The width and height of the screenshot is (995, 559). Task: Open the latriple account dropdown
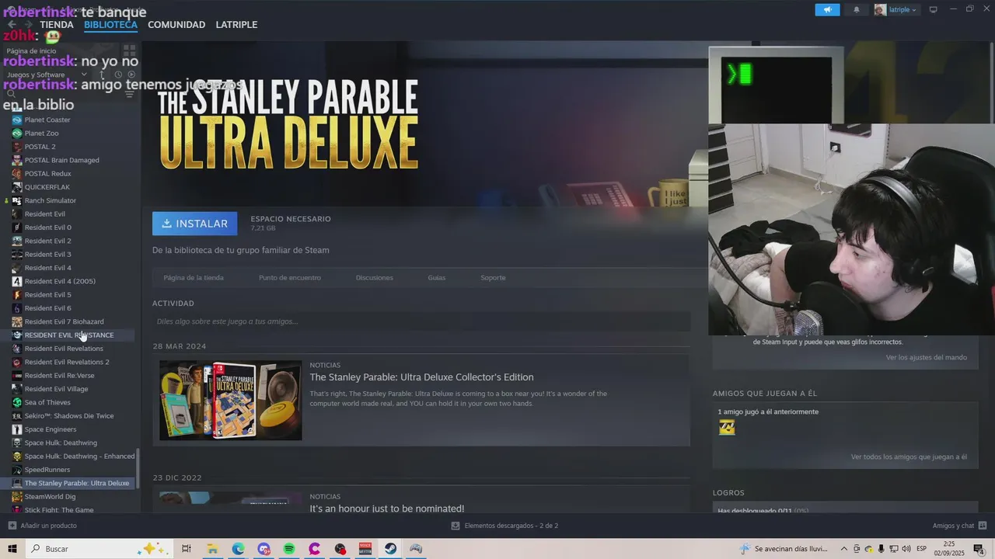coord(895,10)
